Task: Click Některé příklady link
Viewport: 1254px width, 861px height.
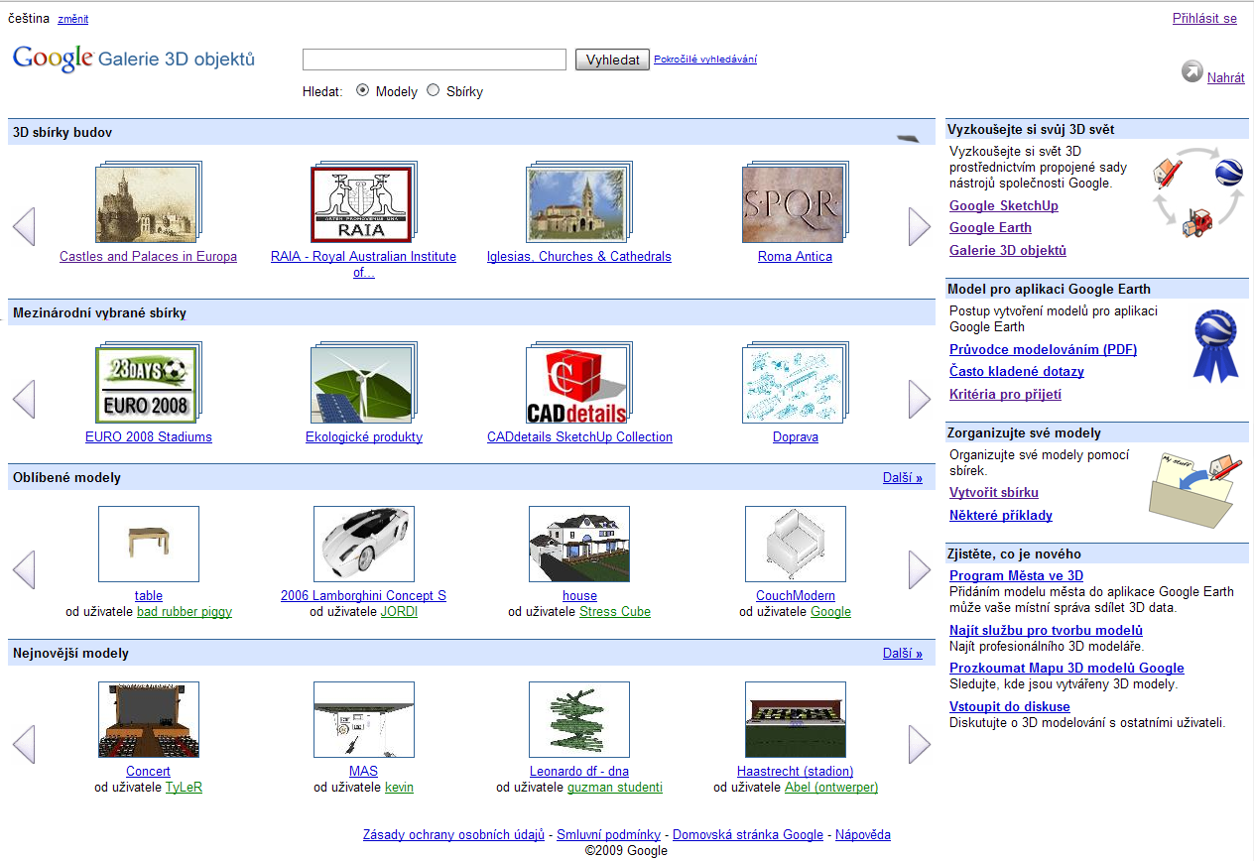Action: pyautogui.click(x=1001, y=515)
